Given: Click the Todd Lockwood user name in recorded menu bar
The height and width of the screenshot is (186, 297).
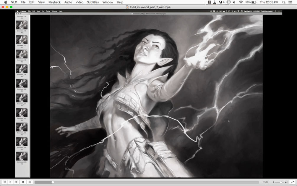Looking at the screenshot, I should click(x=267, y=11).
